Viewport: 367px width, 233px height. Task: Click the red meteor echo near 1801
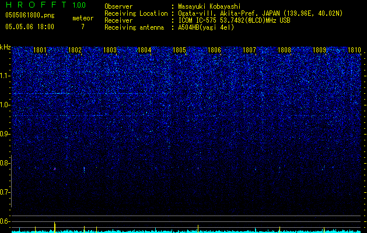[55, 168]
